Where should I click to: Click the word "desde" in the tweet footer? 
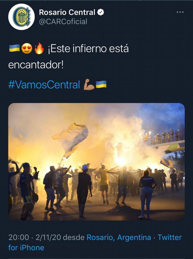click(74, 237)
